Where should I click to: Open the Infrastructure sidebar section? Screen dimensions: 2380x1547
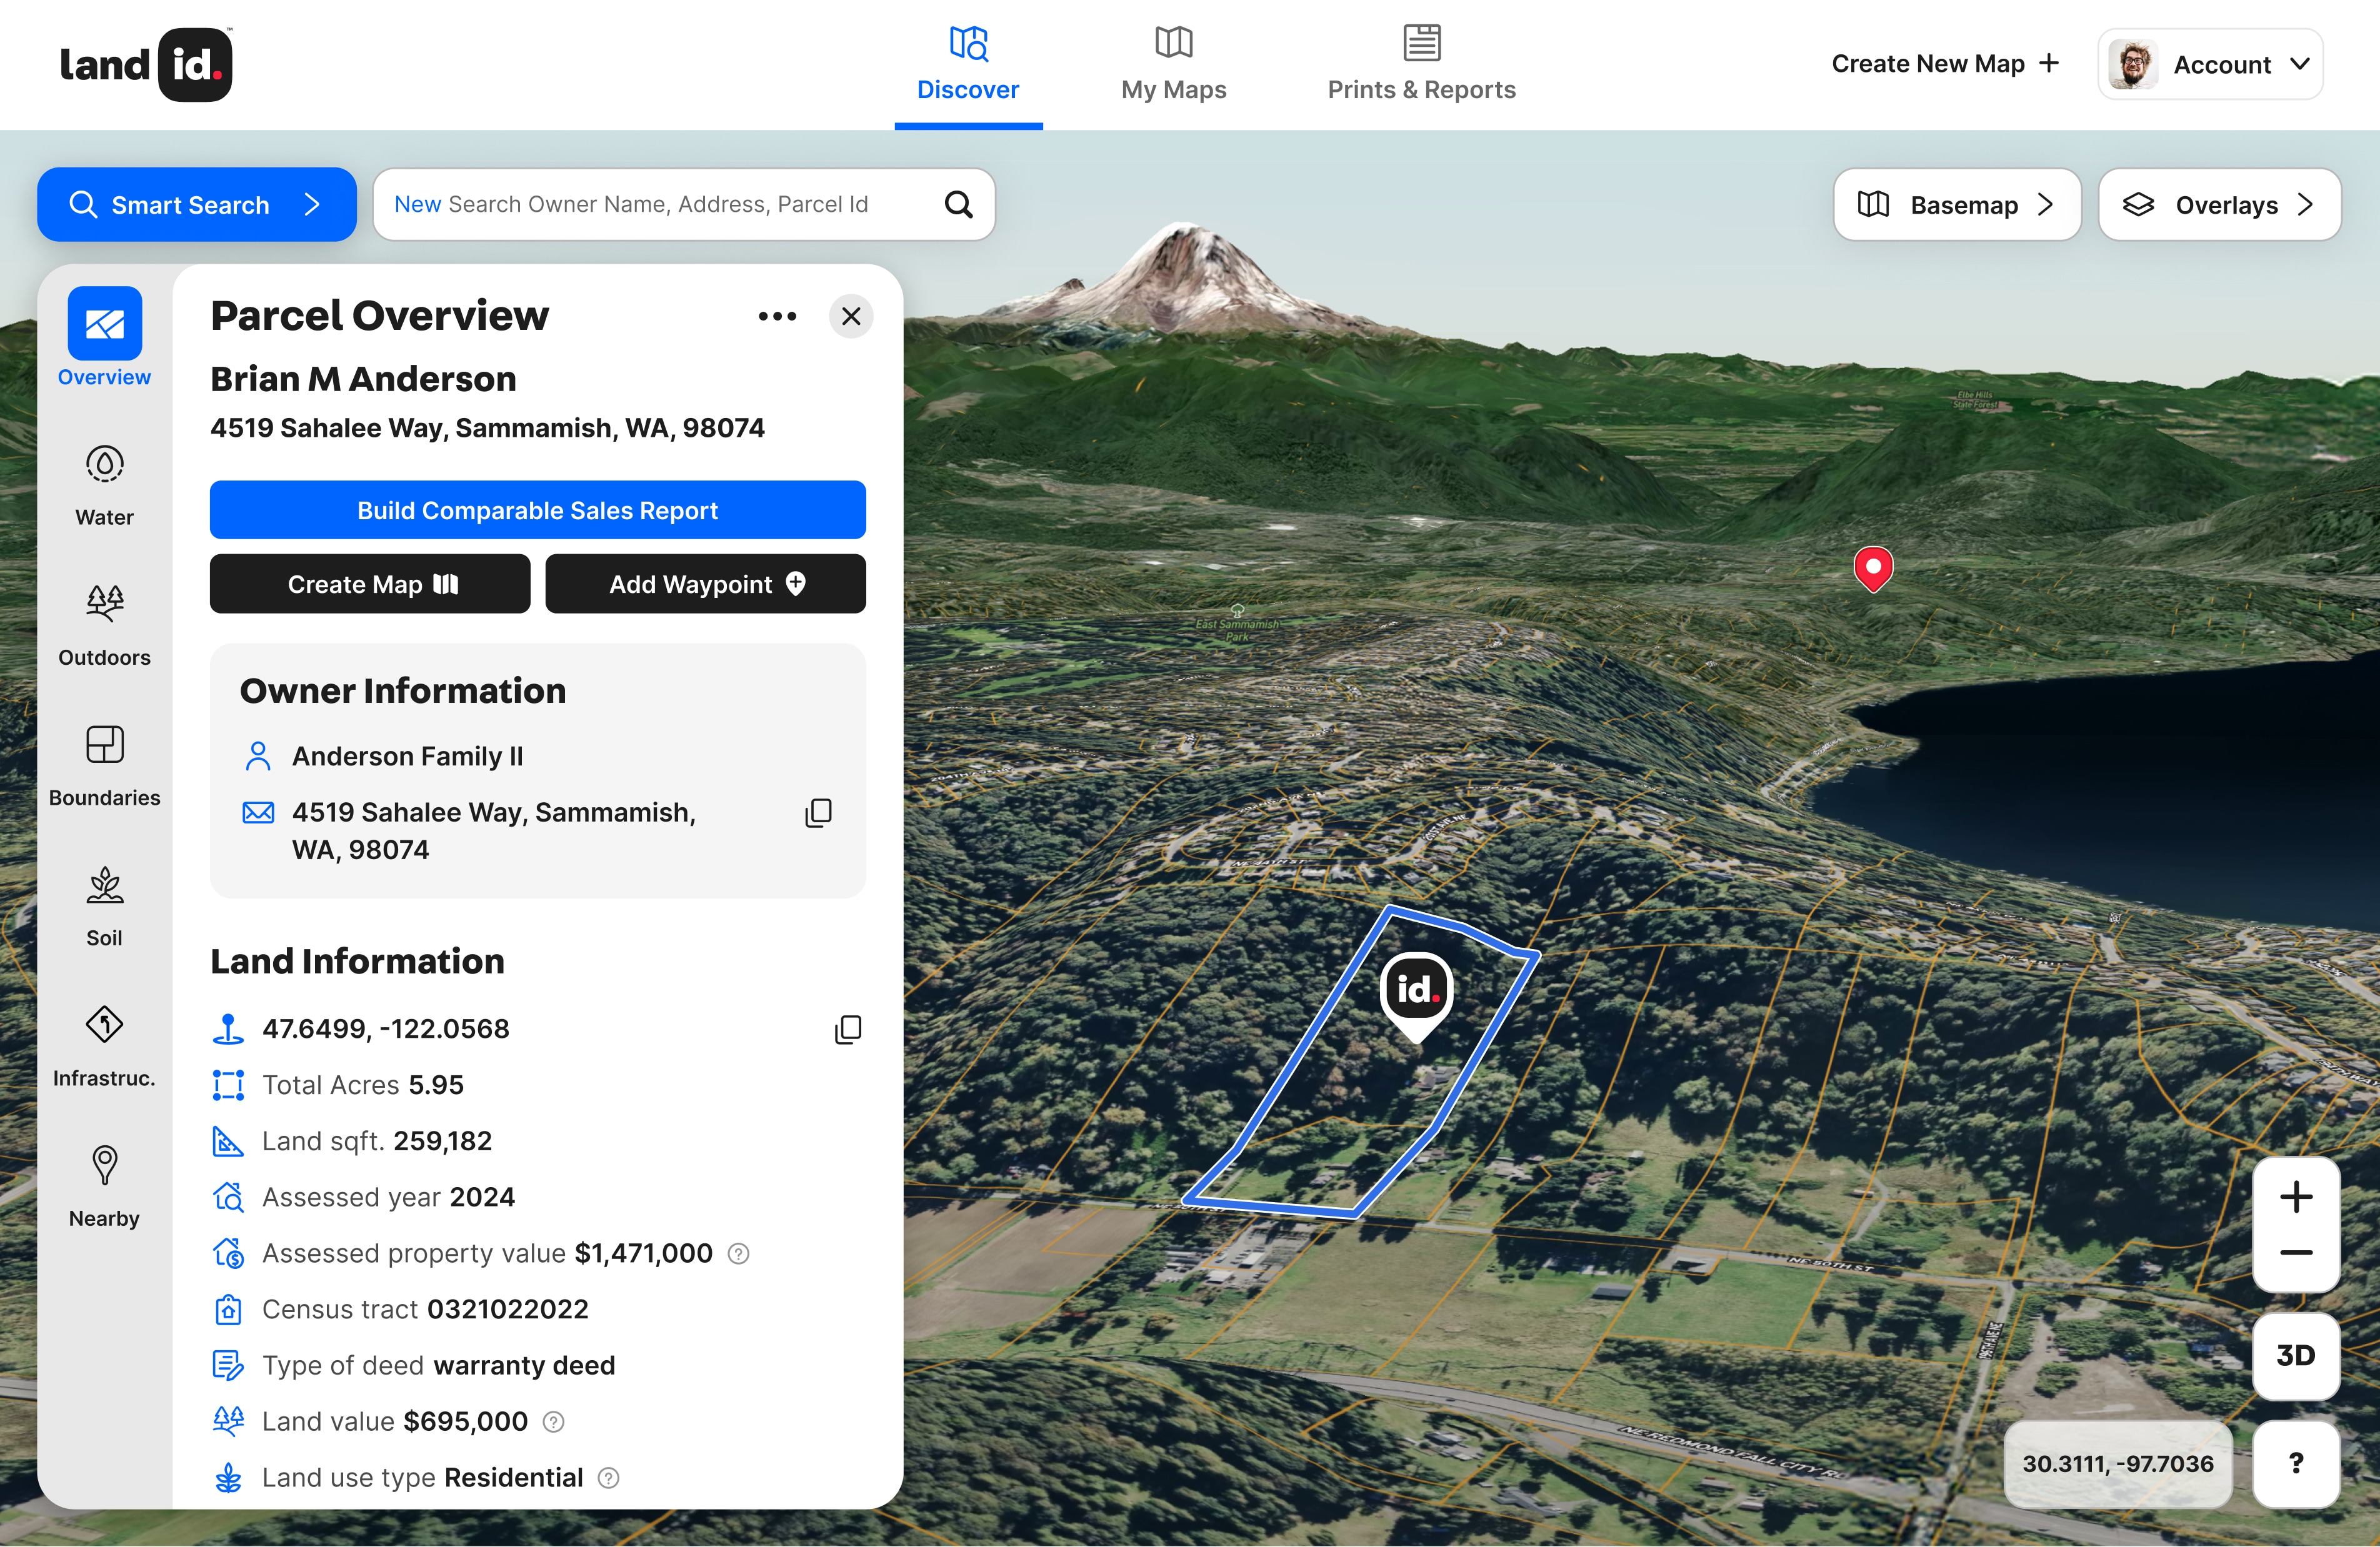click(x=104, y=1044)
